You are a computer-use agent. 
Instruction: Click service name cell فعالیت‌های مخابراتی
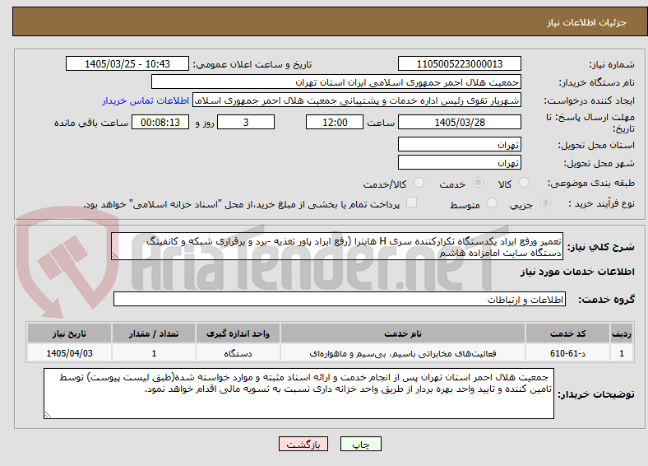[403, 353]
